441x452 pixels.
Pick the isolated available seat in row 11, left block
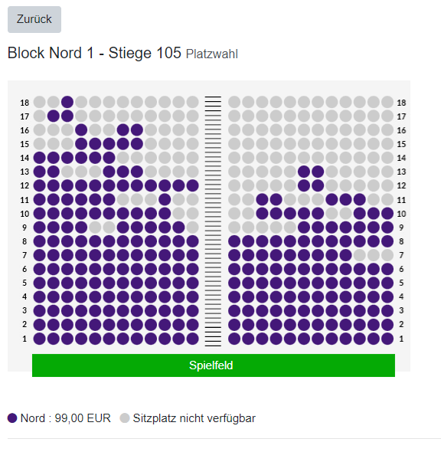tap(165, 199)
